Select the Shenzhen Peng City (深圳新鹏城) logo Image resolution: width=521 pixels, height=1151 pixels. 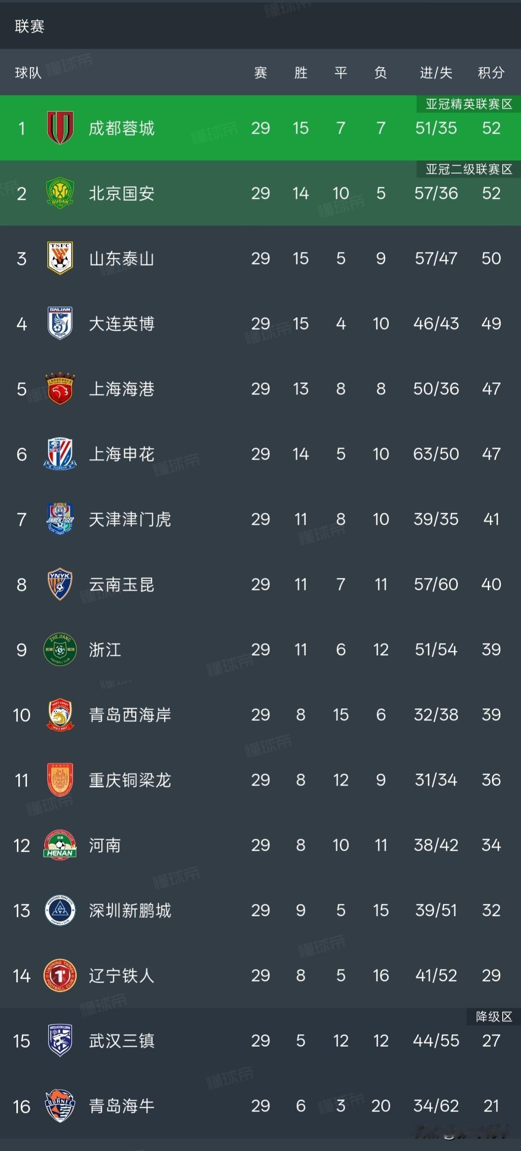(x=60, y=910)
